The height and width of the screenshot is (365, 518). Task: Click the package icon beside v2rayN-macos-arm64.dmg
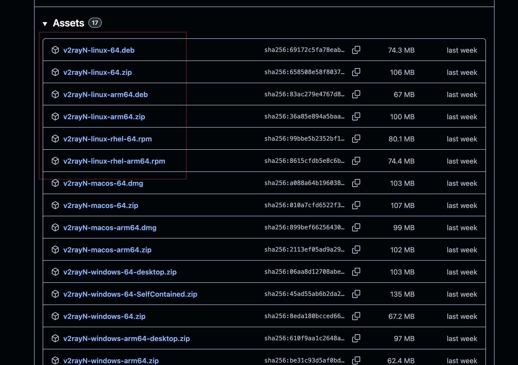tap(55, 227)
